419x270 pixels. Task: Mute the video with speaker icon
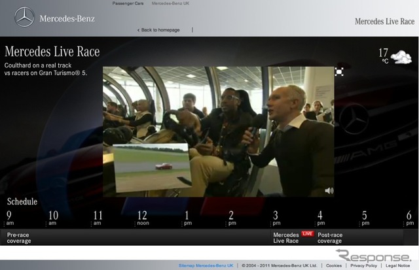click(x=329, y=190)
